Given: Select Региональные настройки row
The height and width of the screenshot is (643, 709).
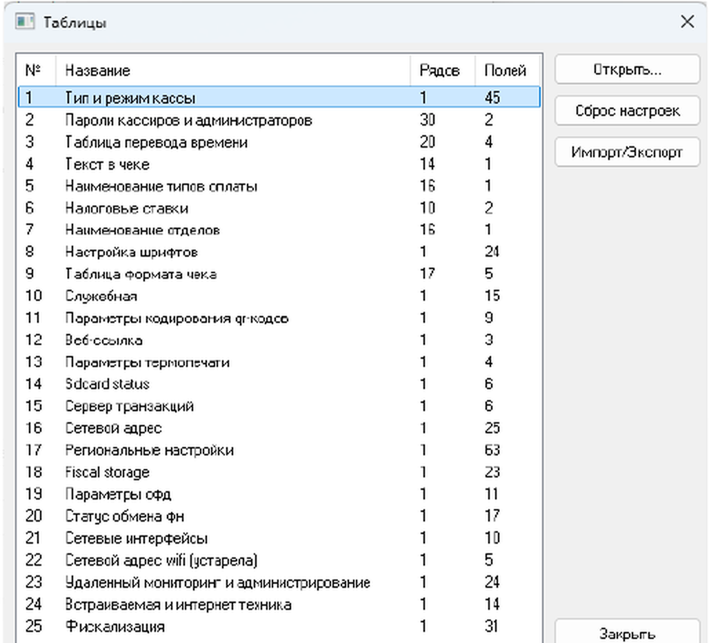Looking at the screenshot, I should (x=279, y=451).
